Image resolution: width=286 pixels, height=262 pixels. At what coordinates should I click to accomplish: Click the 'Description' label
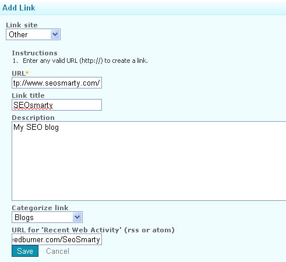33,118
